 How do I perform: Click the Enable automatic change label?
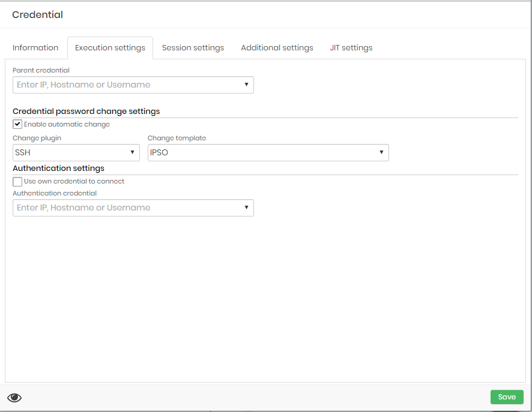click(67, 124)
